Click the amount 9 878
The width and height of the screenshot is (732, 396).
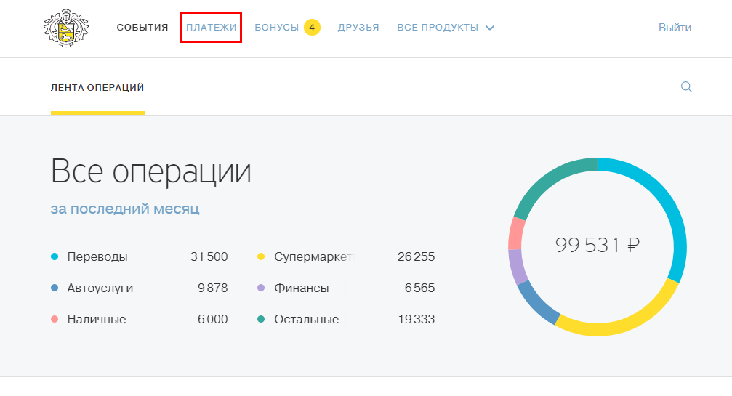212,288
